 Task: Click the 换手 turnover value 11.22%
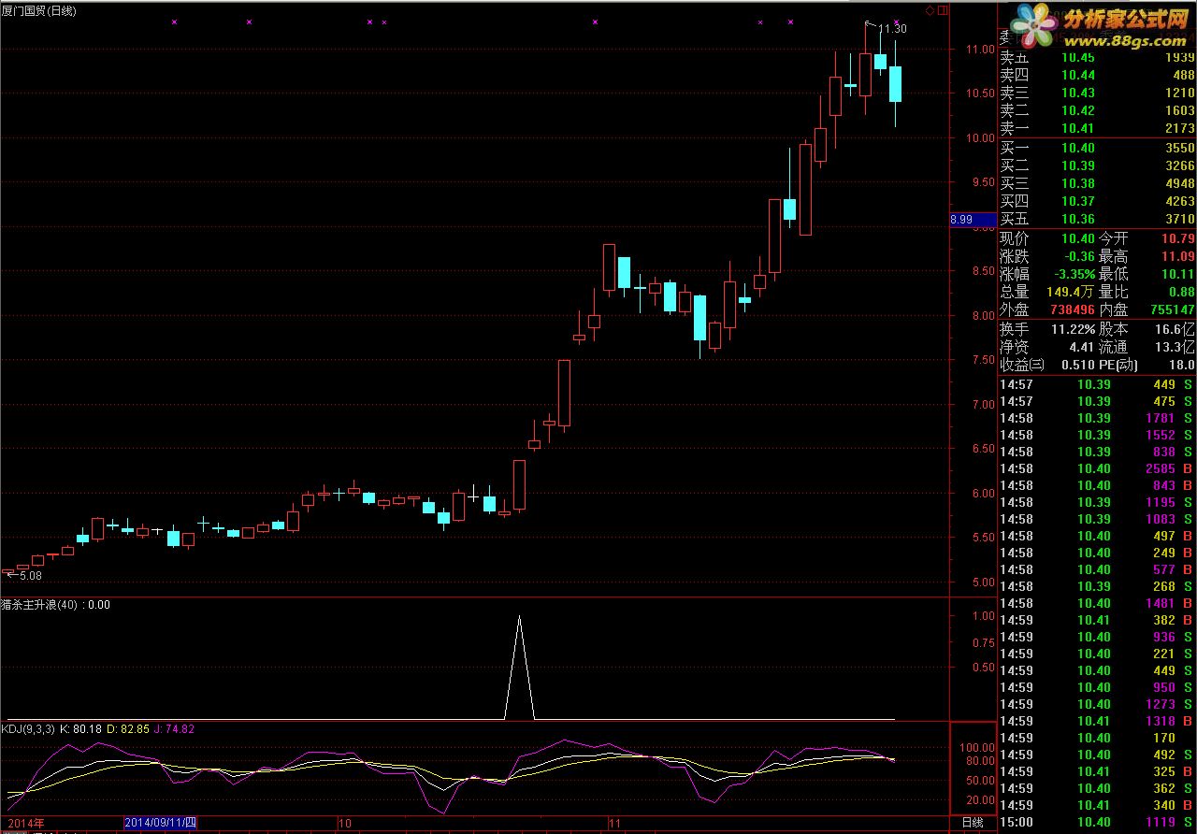coord(1072,329)
